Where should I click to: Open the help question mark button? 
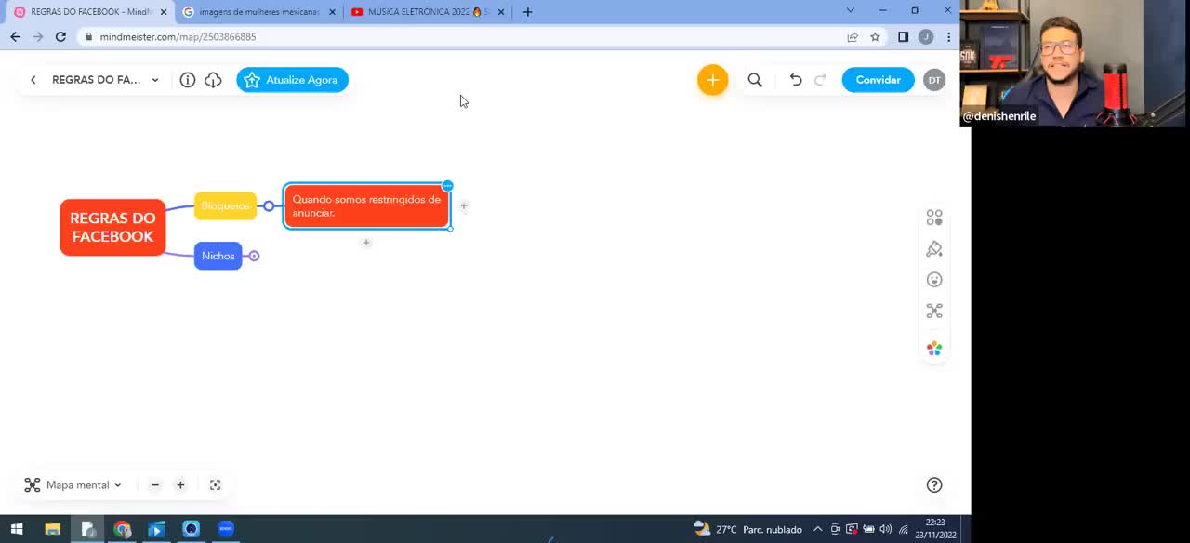click(x=934, y=485)
